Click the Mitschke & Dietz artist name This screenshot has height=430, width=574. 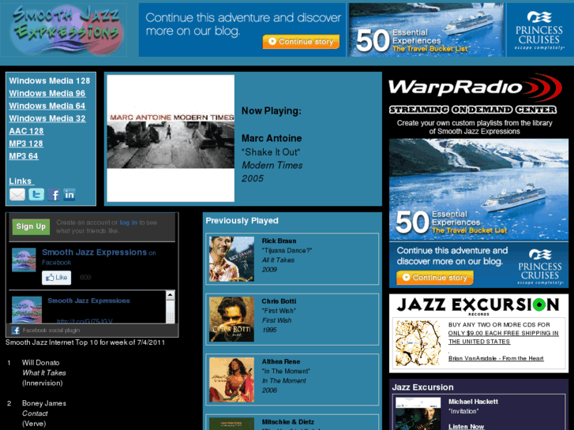coord(287,422)
